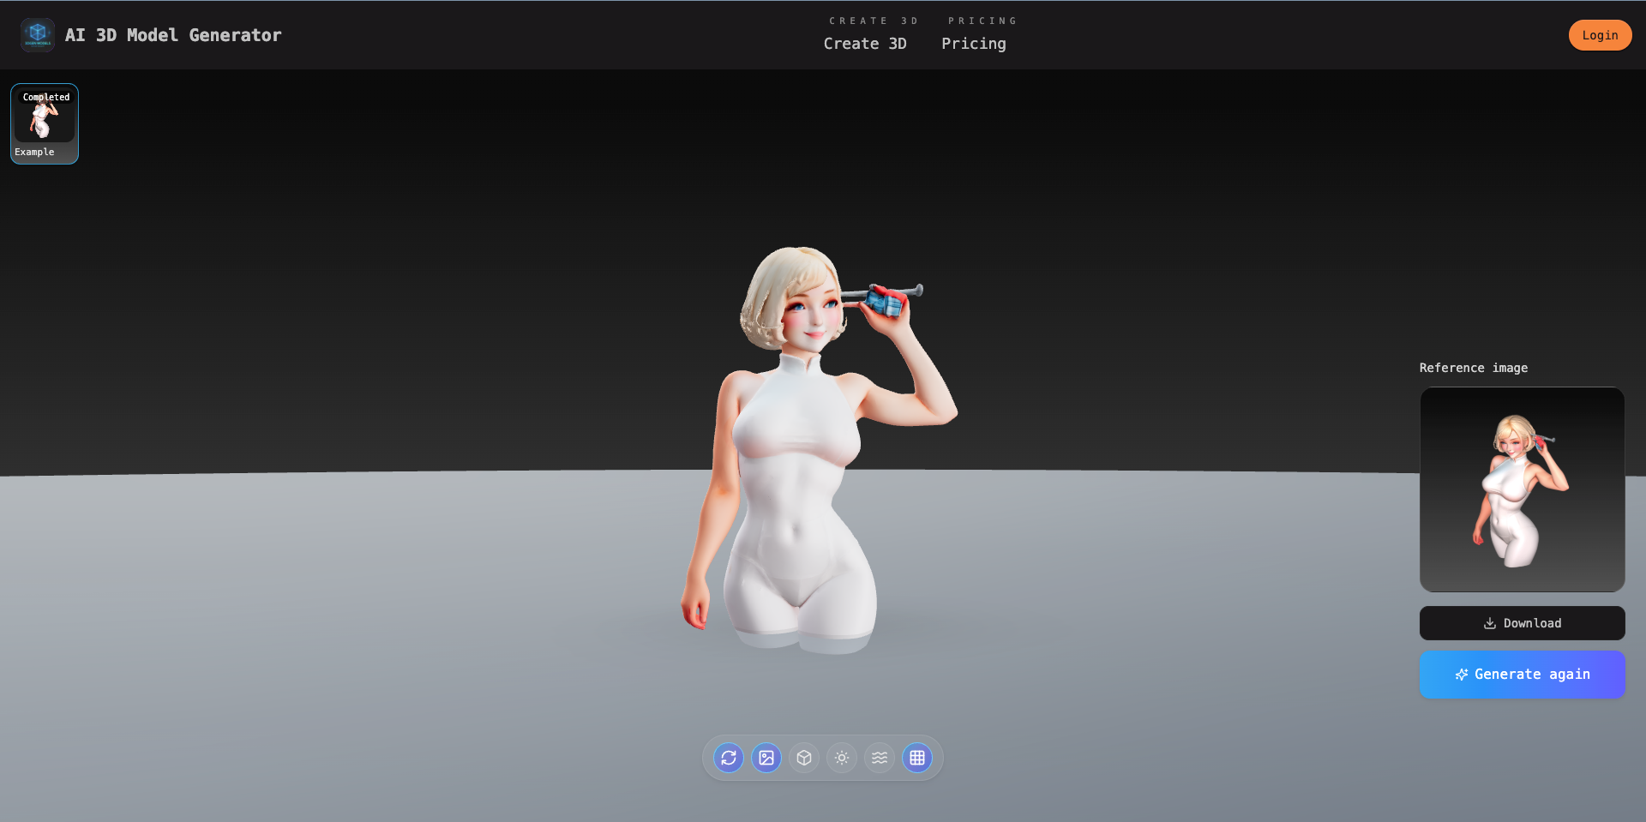Click the Reference image preview
This screenshot has width=1646, height=822.
1522,489
